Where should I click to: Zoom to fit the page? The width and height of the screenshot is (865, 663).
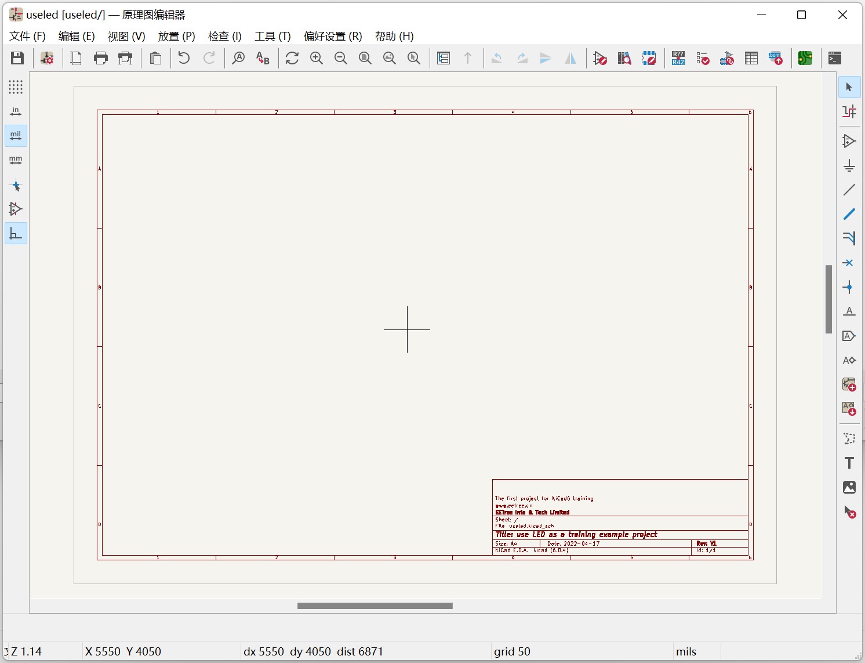365,58
